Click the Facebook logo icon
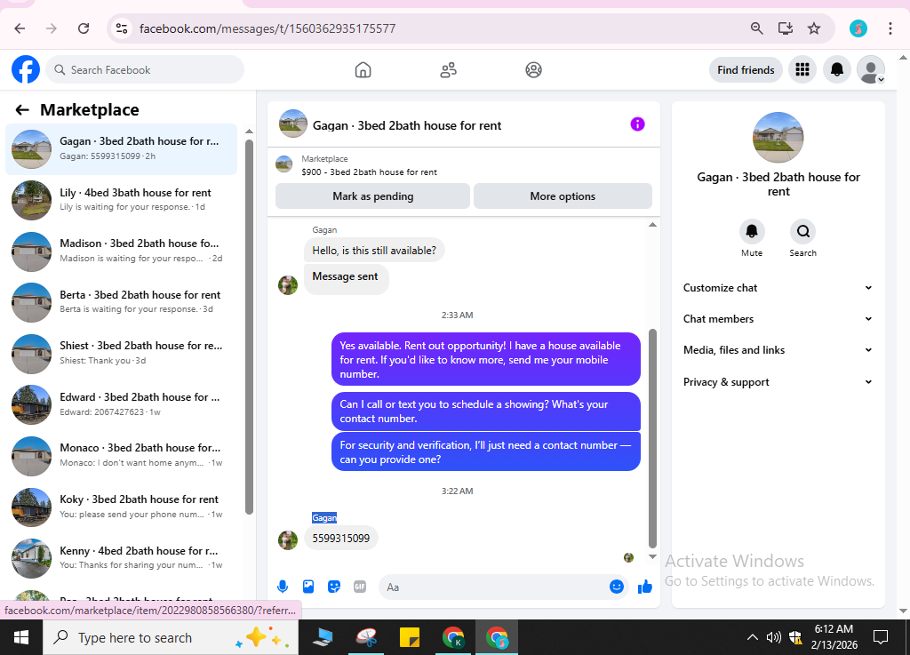This screenshot has height=655, width=910. tap(26, 69)
